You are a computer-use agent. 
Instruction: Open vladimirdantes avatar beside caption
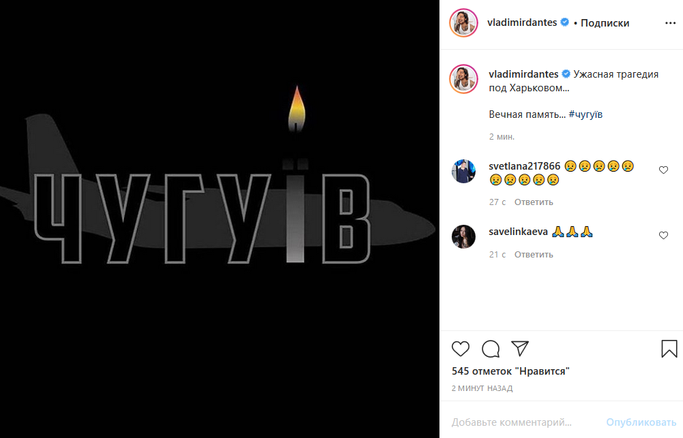coord(463,79)
